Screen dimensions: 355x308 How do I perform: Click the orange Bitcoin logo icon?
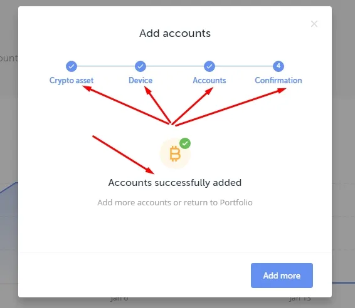(175, 153)
